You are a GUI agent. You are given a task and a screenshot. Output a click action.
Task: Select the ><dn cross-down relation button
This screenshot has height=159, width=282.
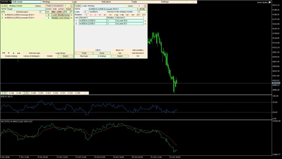click(x=122, y=15)
